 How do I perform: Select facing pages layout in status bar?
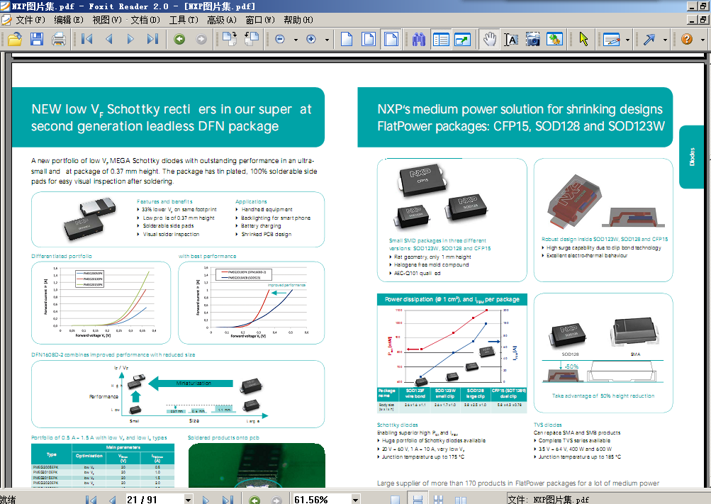click(439, 500)
